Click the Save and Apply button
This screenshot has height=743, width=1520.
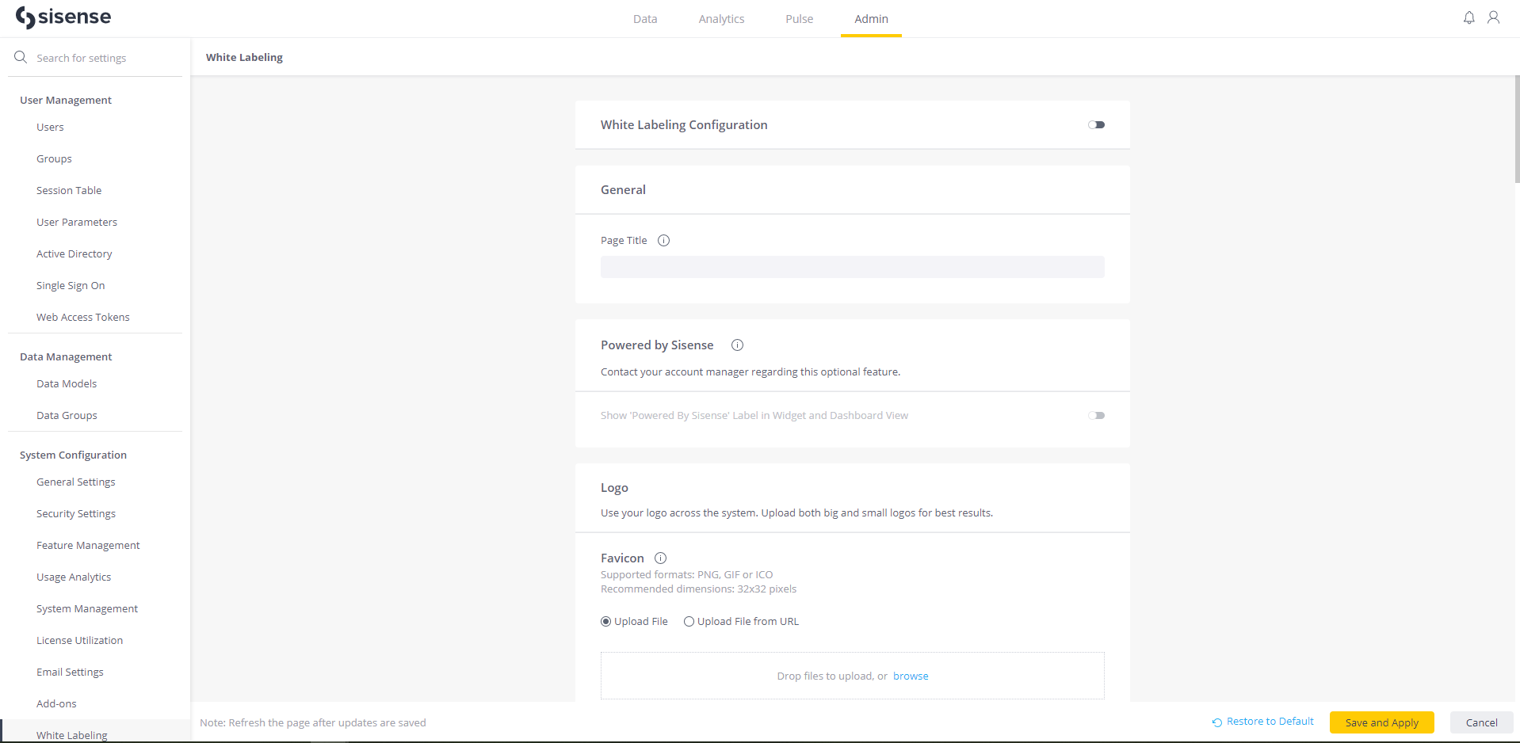point(1381,722)
